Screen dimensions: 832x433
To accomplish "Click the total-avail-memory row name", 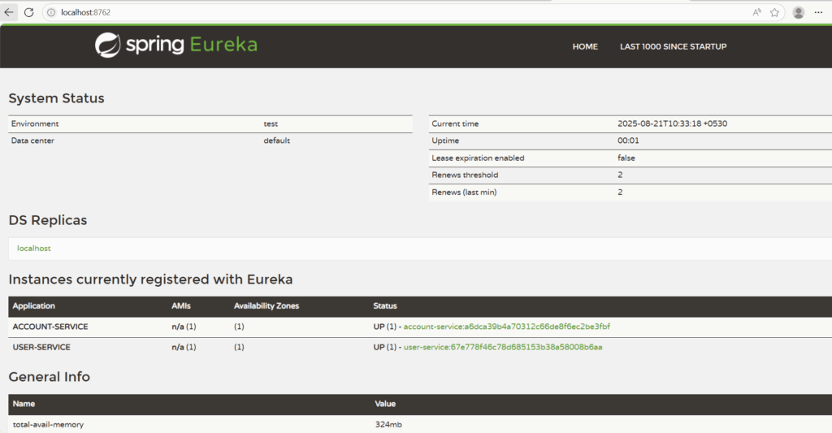I will click(48, 424).
